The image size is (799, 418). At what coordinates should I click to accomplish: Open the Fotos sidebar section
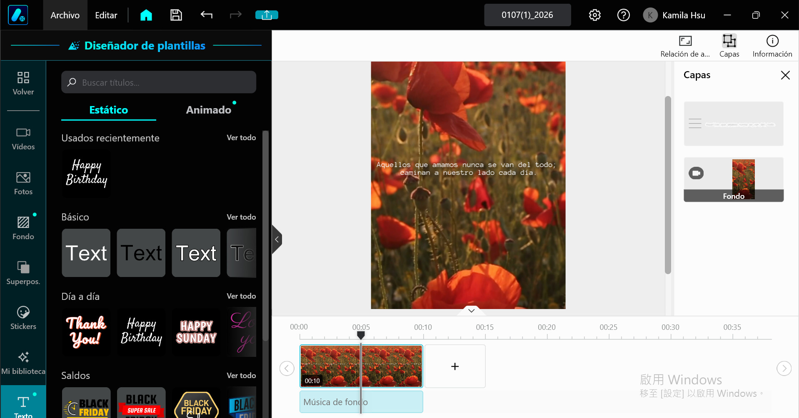(x=23, y=183)
